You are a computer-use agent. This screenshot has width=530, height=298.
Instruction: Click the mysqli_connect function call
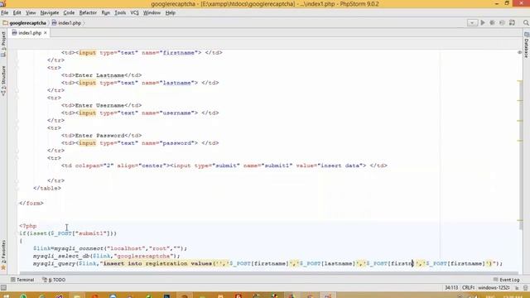(x=79, y=248)
